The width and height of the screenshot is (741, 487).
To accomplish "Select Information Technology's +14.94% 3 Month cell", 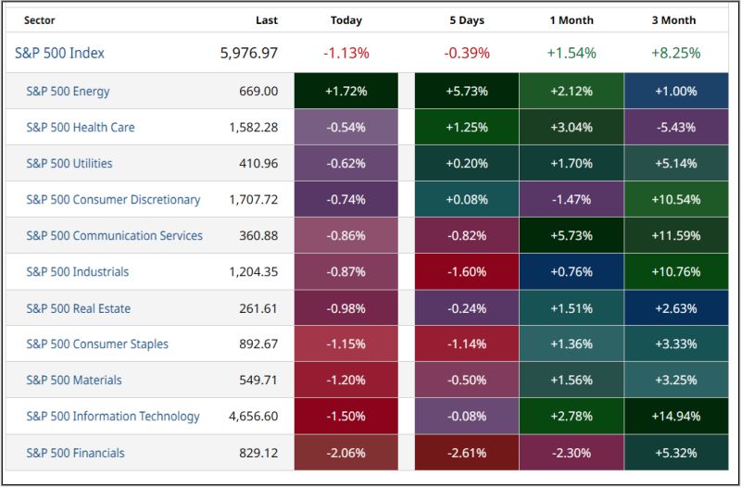I will [675, 417].
